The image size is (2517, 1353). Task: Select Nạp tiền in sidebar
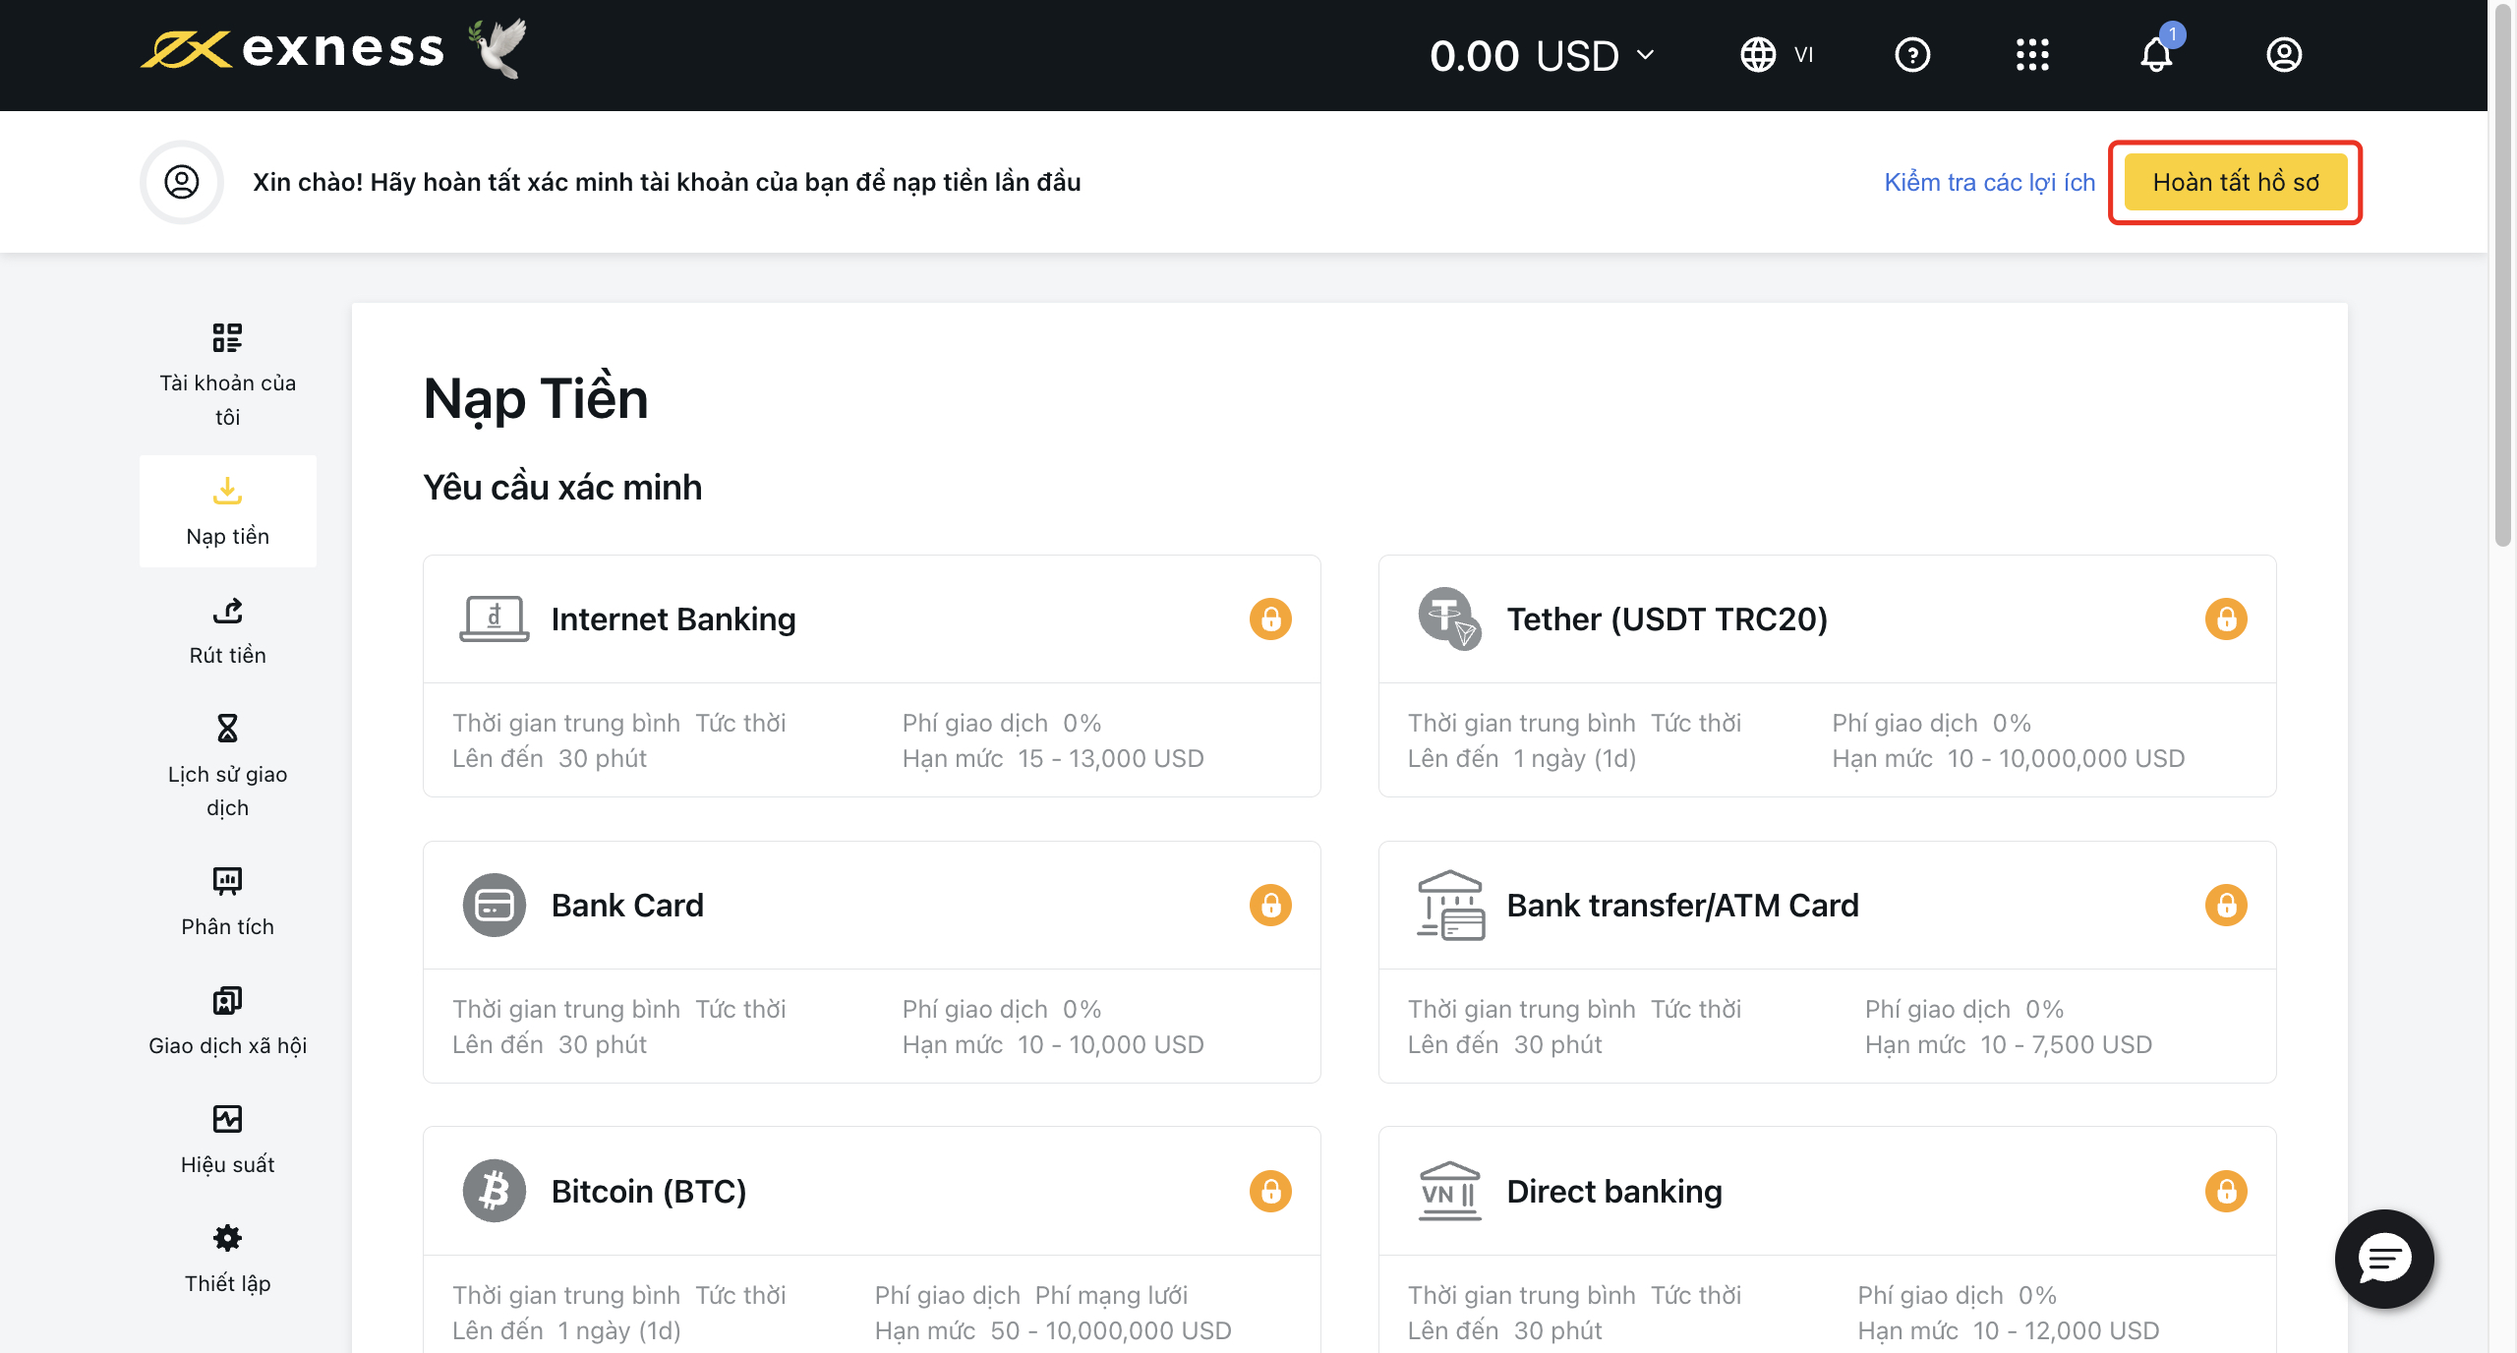pyautogui.click(x=228, y=511)
